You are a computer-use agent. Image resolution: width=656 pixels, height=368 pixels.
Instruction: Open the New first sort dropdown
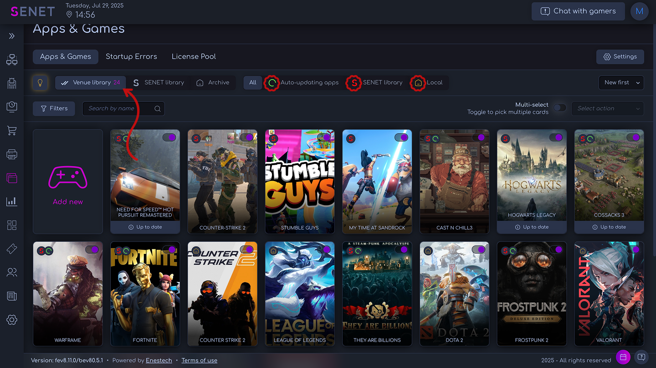pyautogui.click(x=621, y=83)
